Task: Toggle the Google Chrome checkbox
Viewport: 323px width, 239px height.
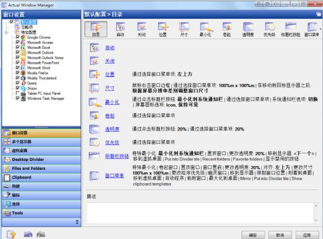Action: point(18,37)
